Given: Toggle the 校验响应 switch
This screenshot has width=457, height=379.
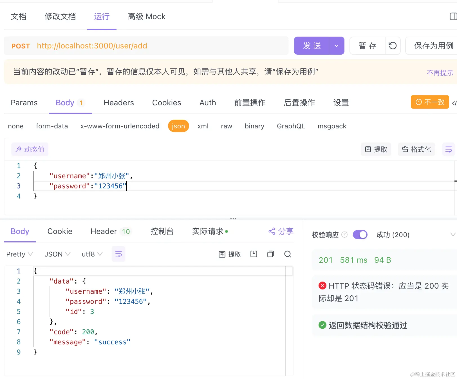Looking at the screenshot, I should [x=360, y=235].
